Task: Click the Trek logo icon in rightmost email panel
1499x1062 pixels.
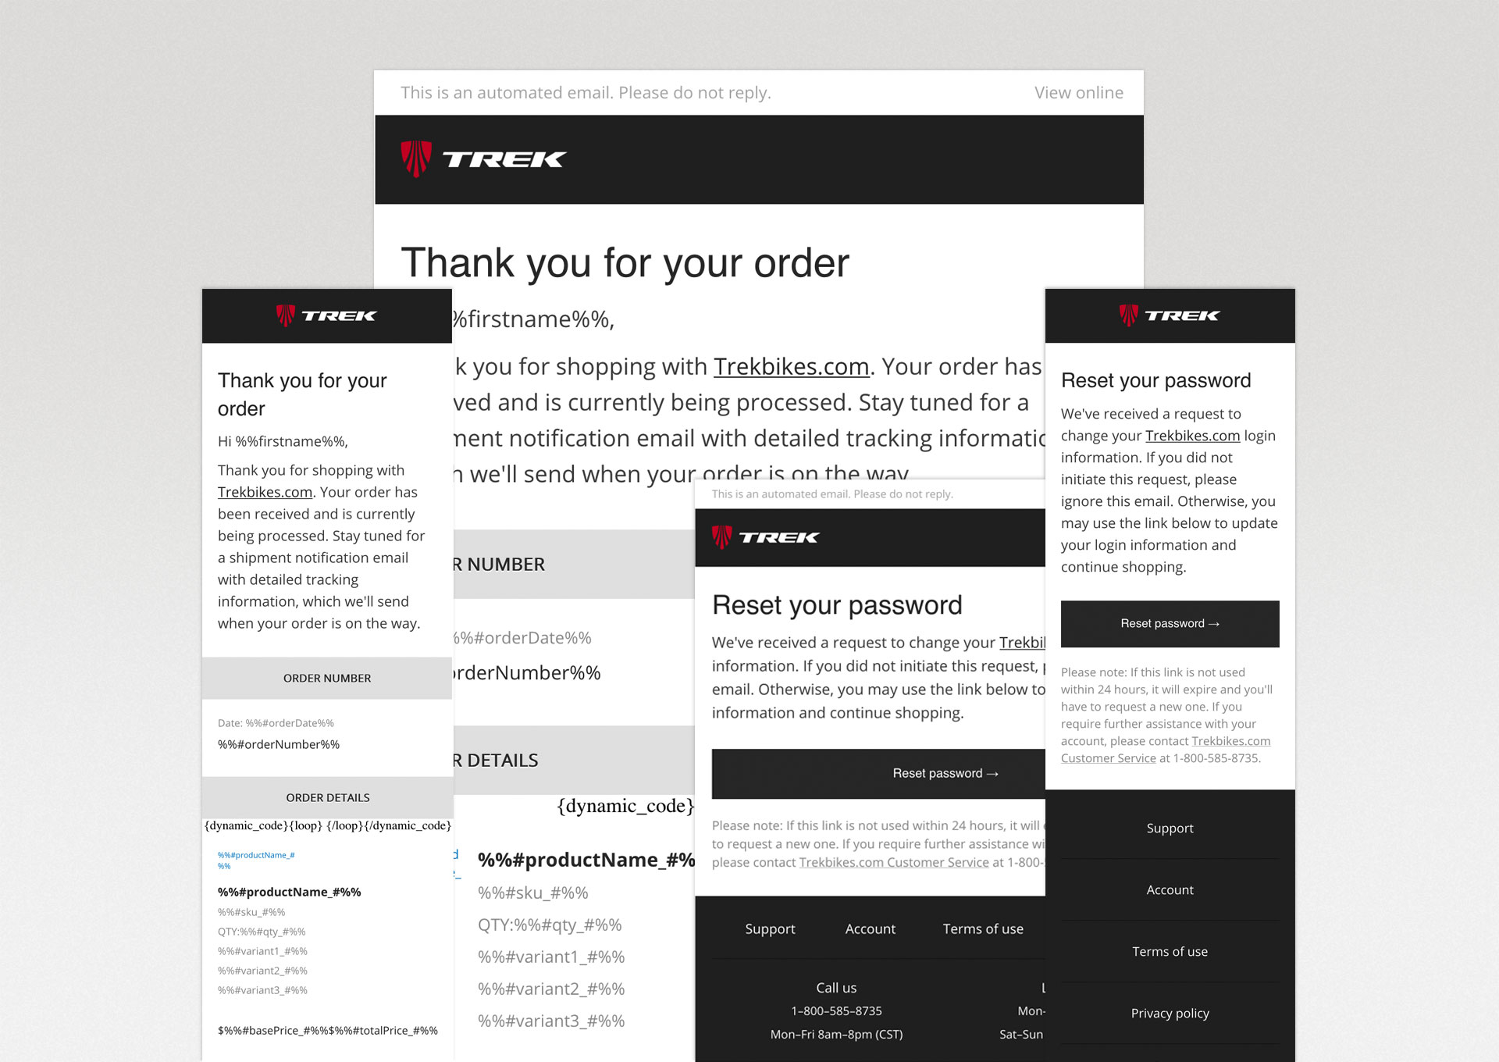Action: [1134, 319]
